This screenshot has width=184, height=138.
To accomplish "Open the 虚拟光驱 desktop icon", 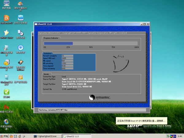I will pos(21,34).
